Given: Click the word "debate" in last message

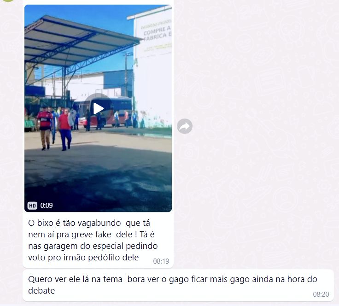Looking at the screenshot, I should (41, 291).
